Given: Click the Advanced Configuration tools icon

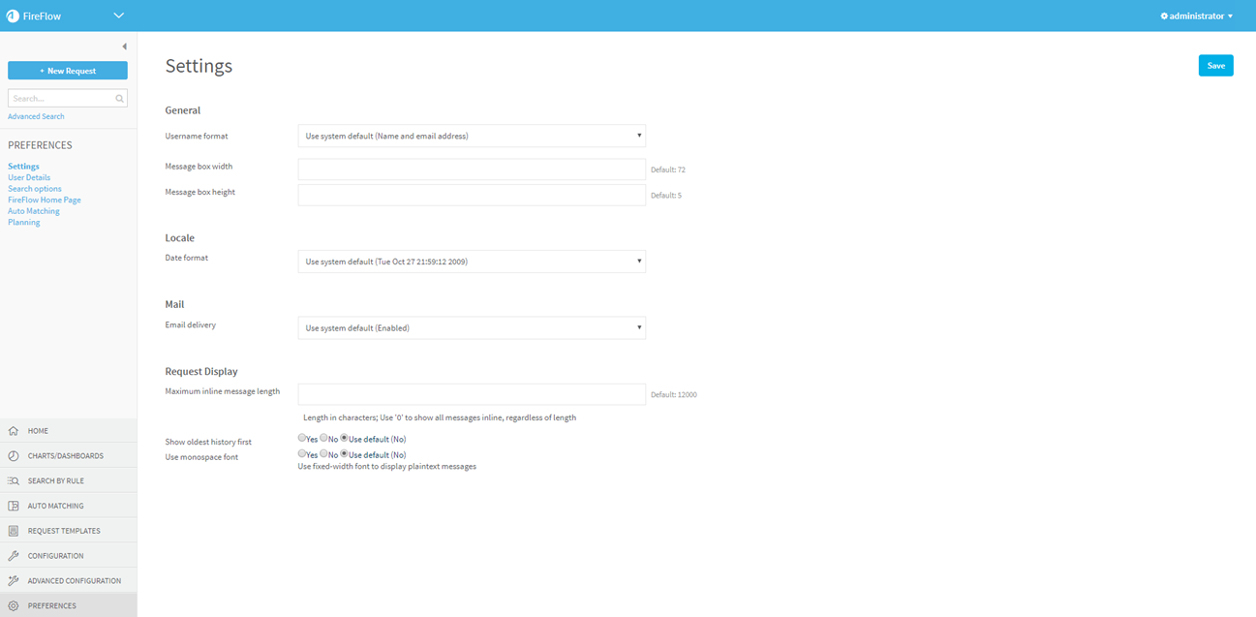Looking at the screenshot, I should pyautogui.click(x=14, y=581).
